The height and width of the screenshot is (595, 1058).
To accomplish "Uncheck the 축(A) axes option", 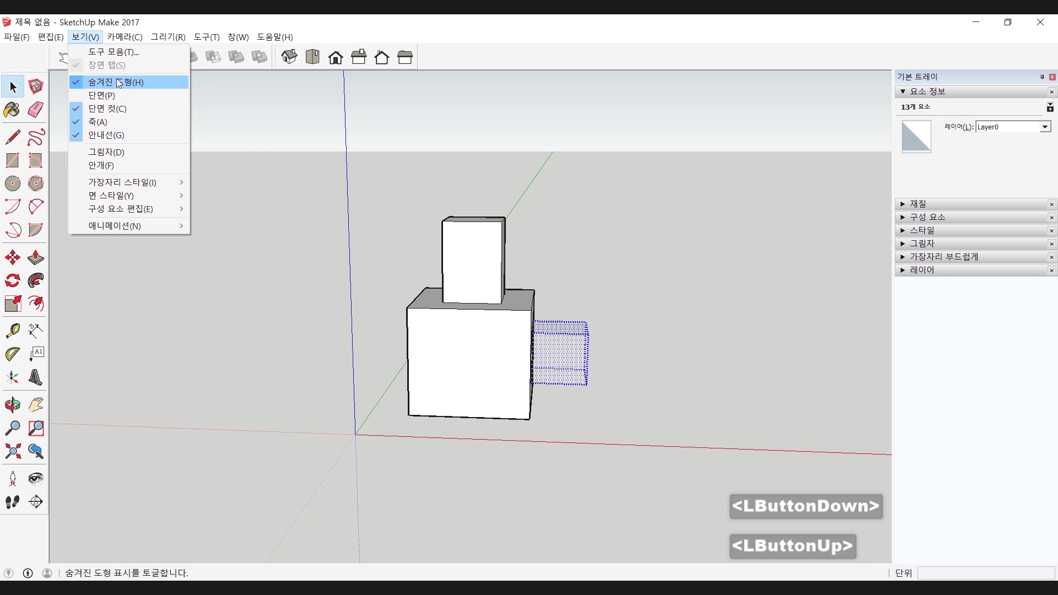I will [98, 122].
